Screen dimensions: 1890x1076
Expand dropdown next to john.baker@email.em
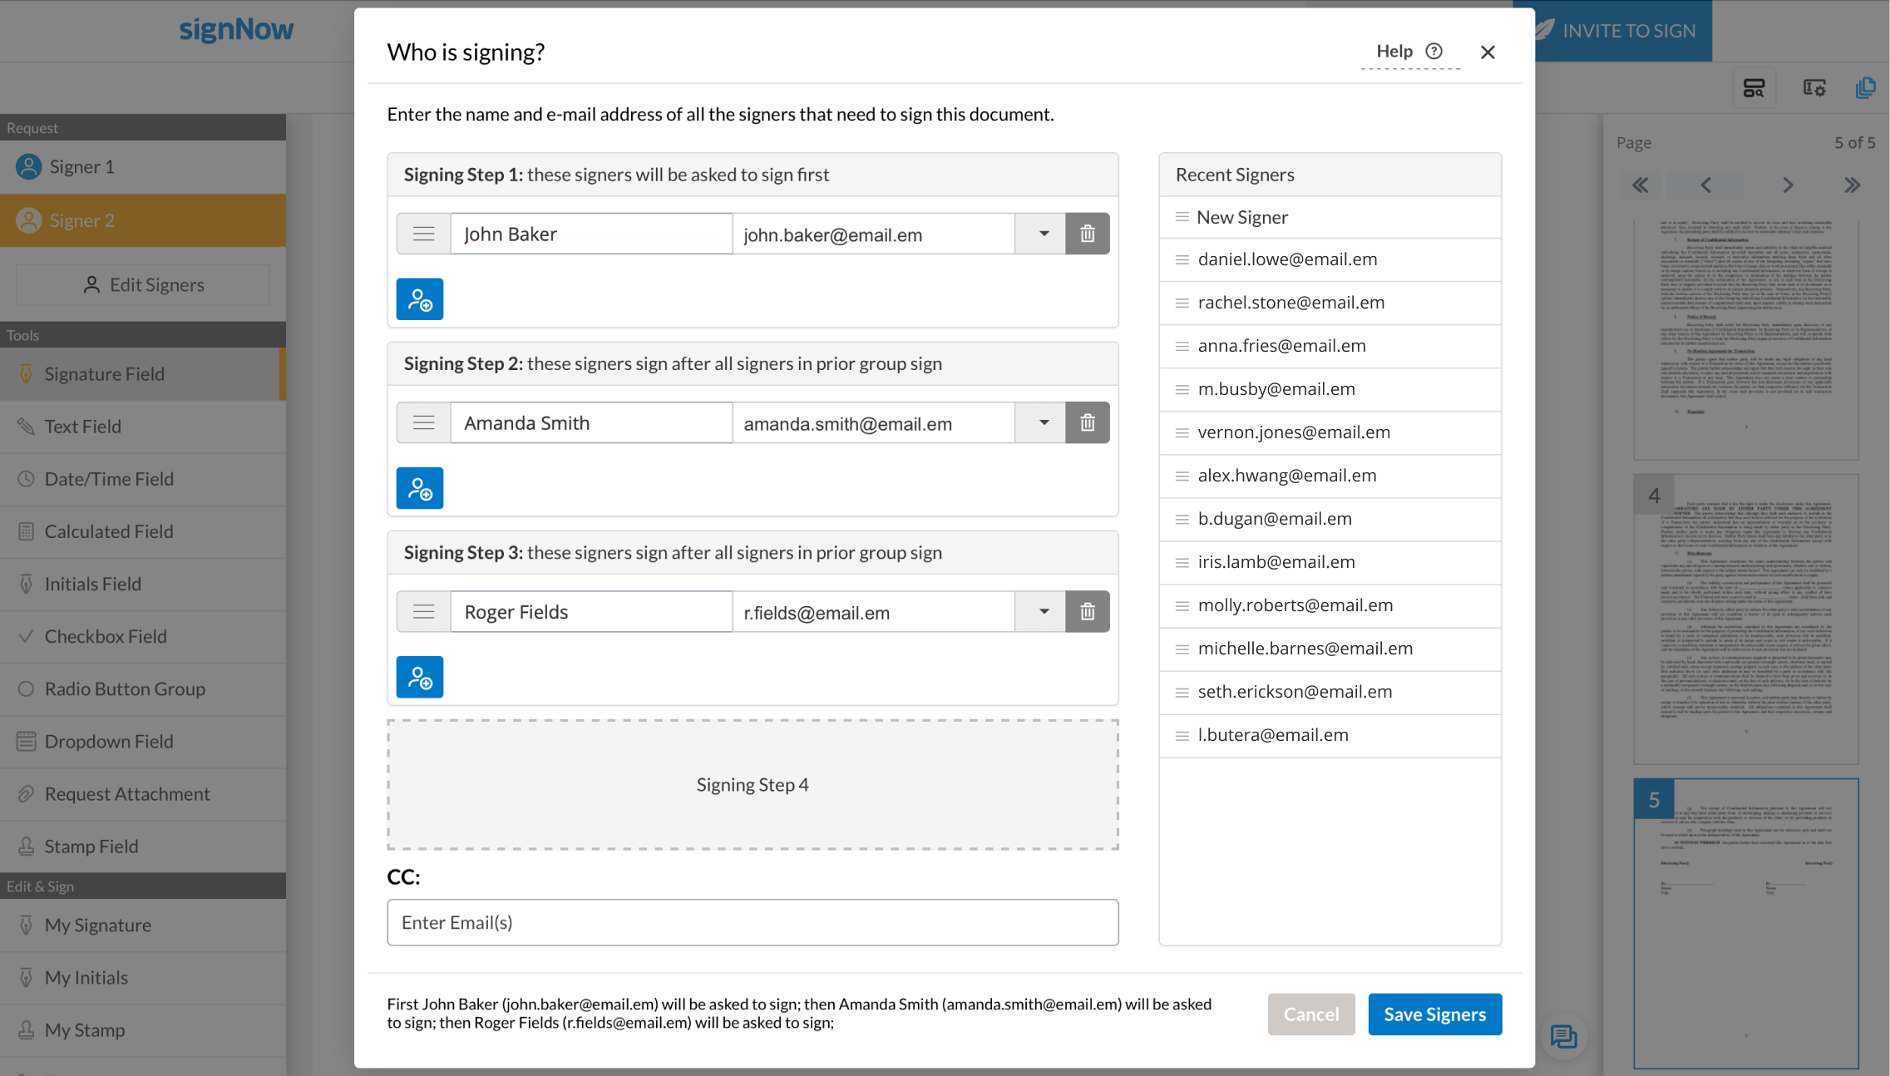tap(1044, 234)
